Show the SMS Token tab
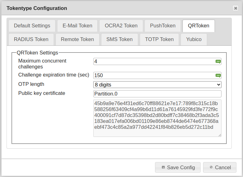This screenshot has height=177, width=243. tap(119, 40)
